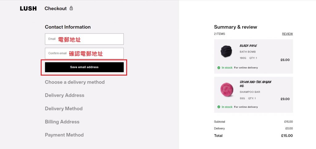Expand the Choose a delivery method section

75,82
